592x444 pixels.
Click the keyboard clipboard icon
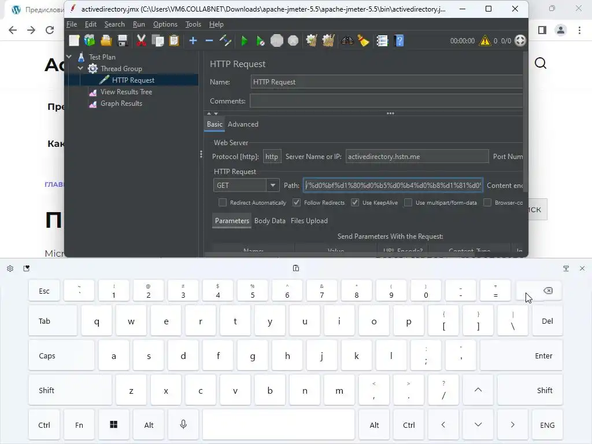(x=296, y=268)
